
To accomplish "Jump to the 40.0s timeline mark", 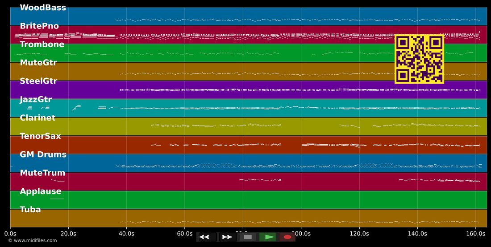I will pos(126,234).
